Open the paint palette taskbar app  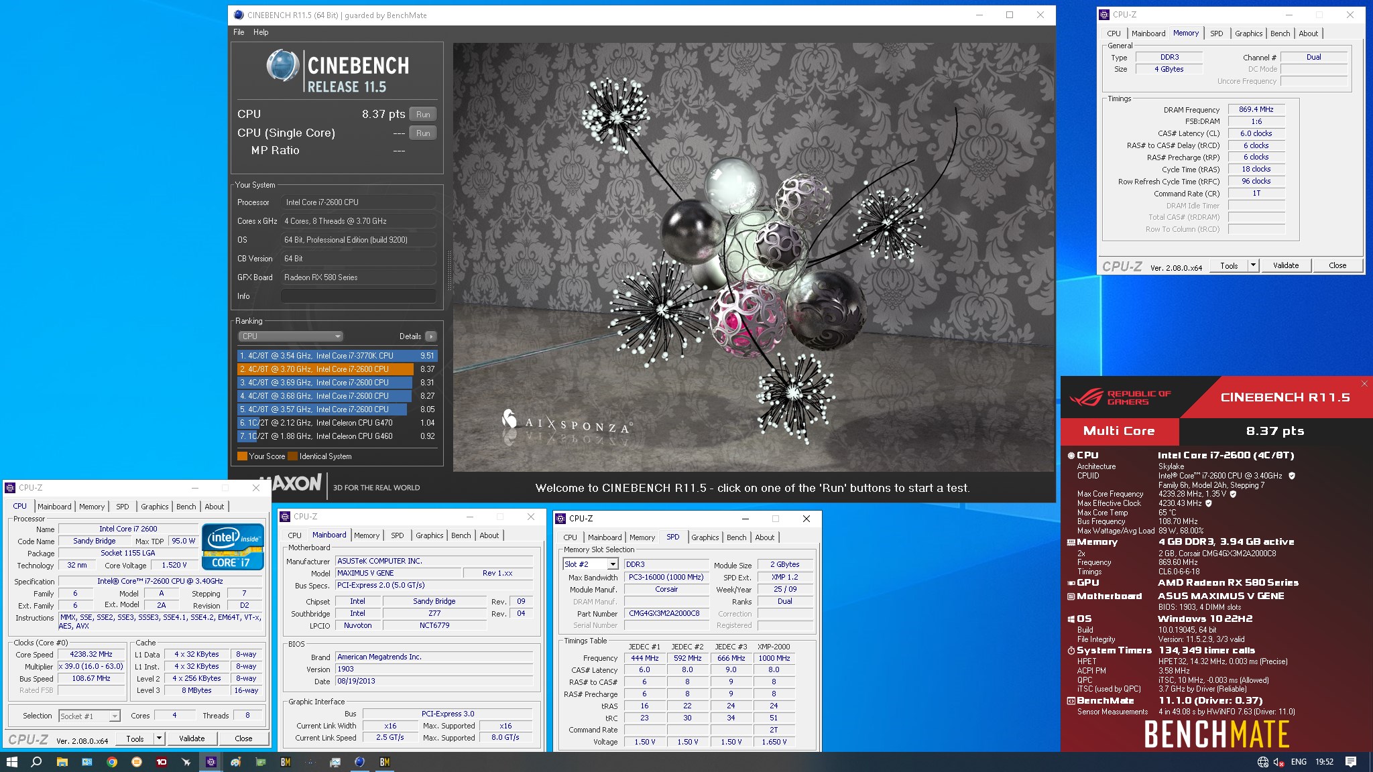coord(236,762)
